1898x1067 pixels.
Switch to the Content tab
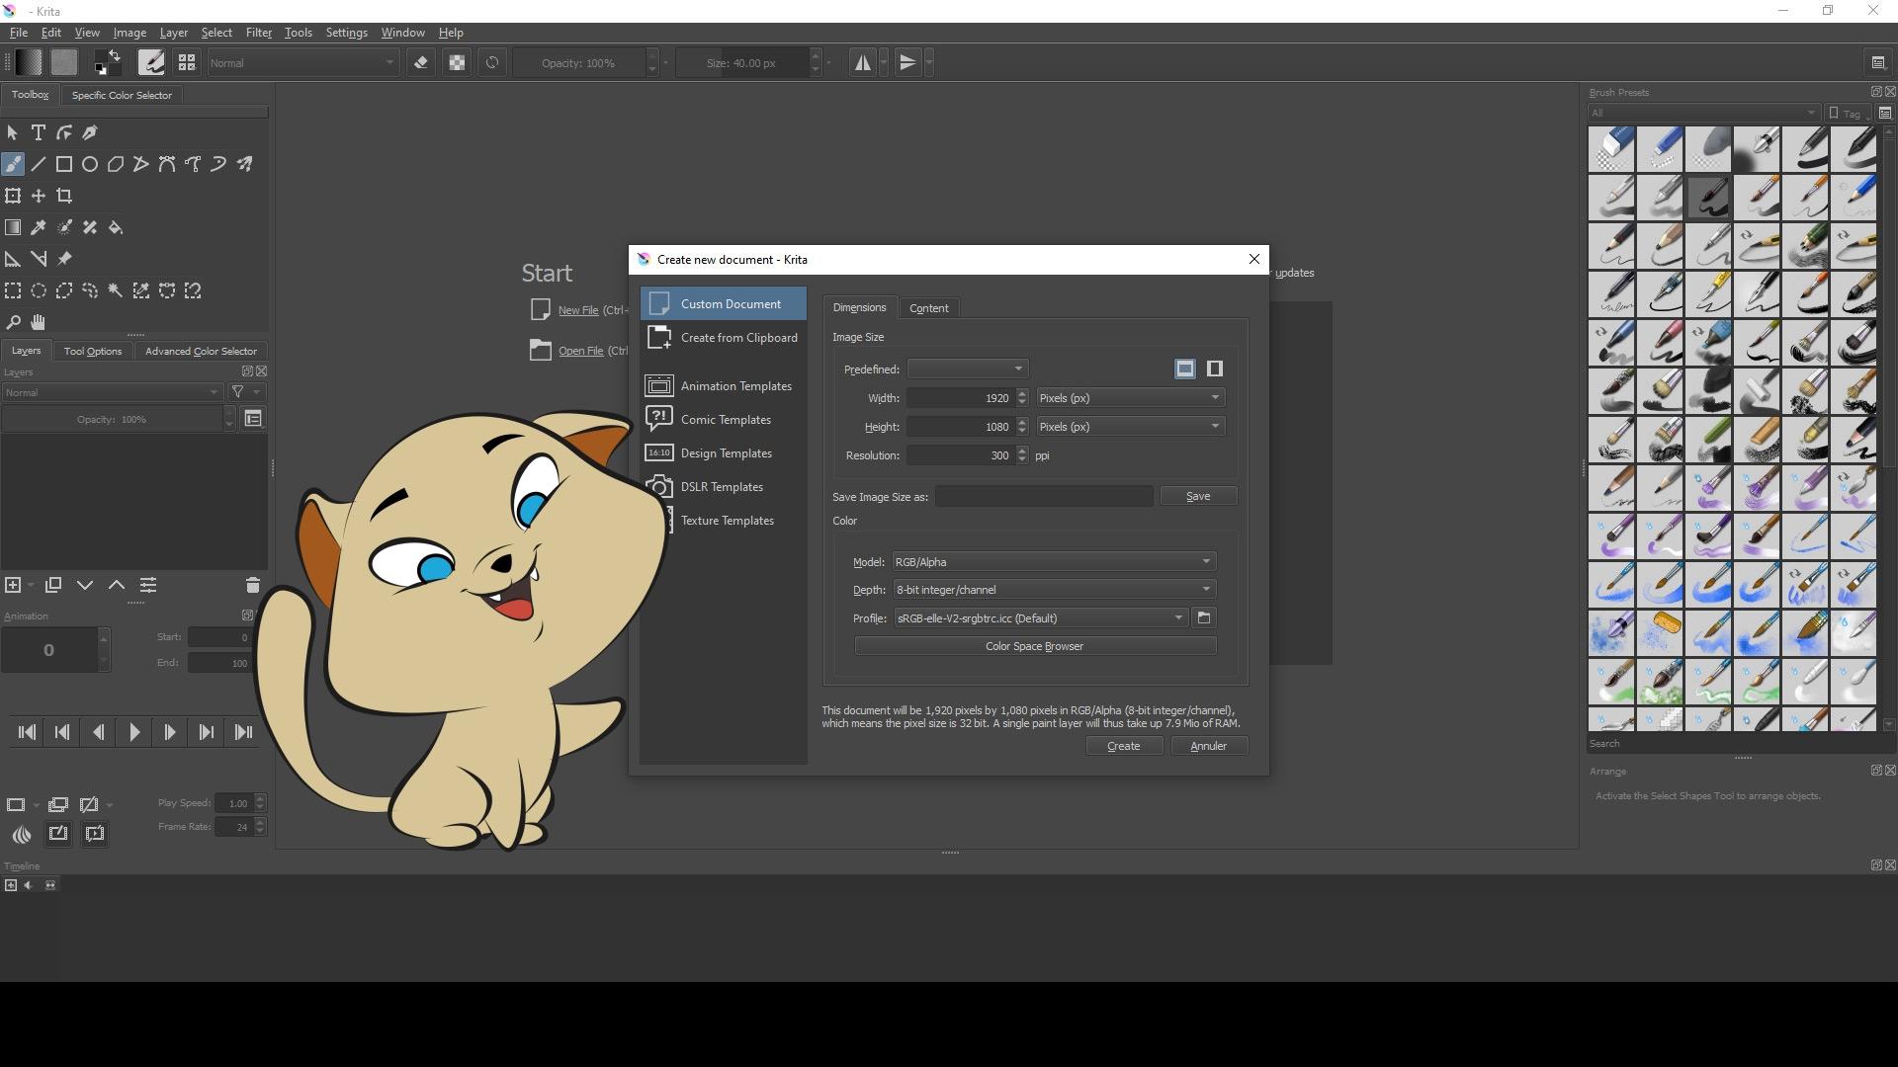pos(928,307)
